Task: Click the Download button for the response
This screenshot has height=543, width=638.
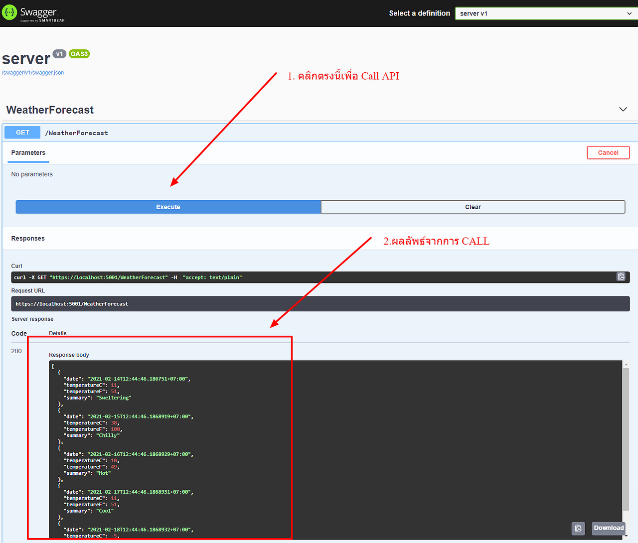Action: point(608,528)
